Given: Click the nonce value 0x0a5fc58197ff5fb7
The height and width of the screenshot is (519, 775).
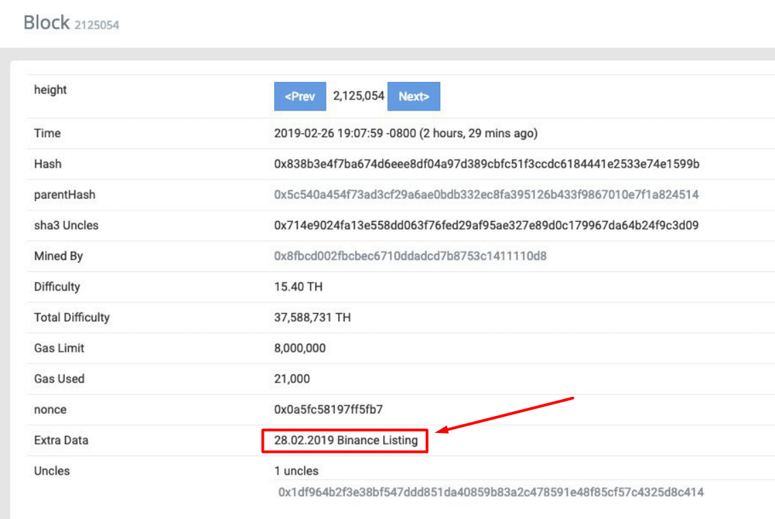Looking at the screenshot, I should pyautogui.click(x=328, y=410).
